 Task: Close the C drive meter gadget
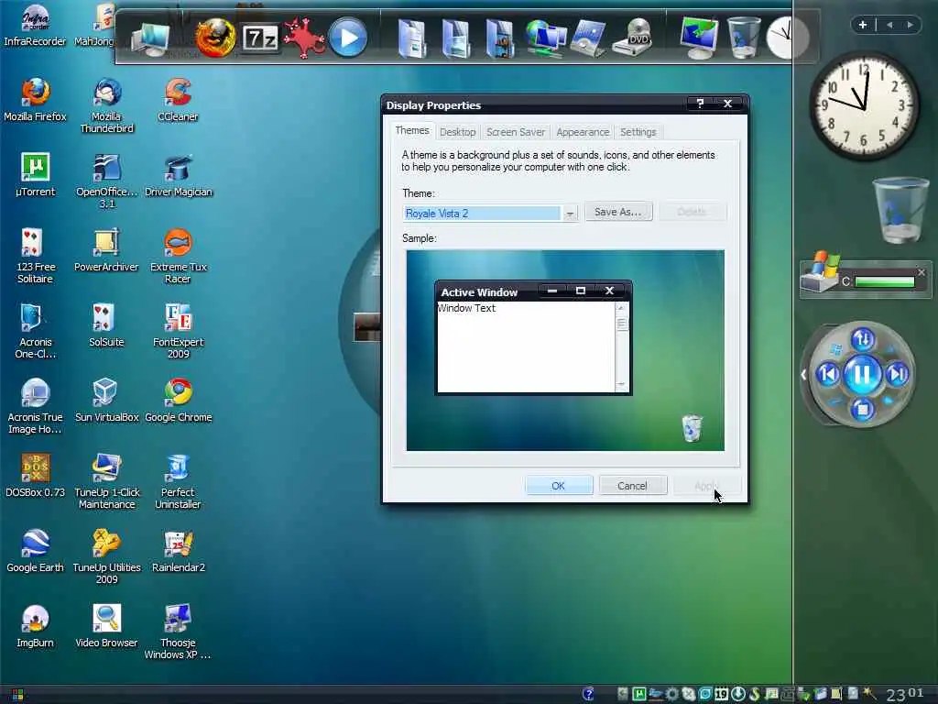(x=922, y=272)
